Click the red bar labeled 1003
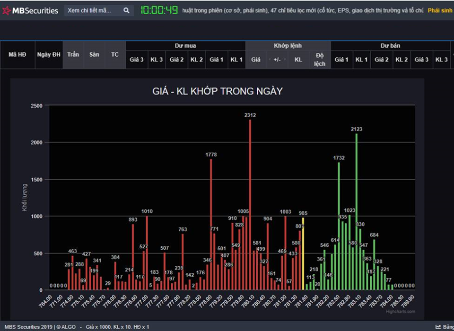This screenshot has height=331, width=454. point(286,253)
